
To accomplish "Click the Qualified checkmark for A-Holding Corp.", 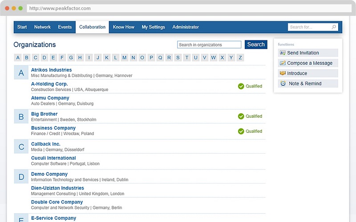I will tap(241, 86).
